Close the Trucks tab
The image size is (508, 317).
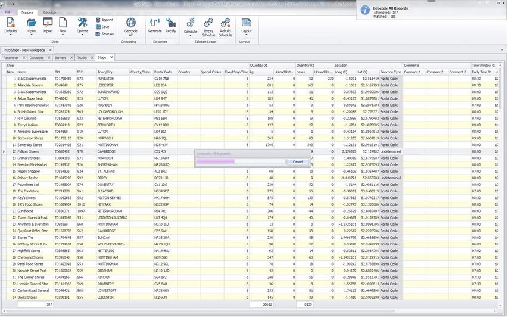[91, 58]
